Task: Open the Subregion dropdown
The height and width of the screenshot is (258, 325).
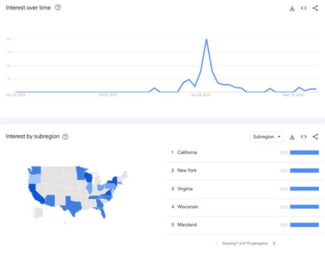Action: coord(267,137)
